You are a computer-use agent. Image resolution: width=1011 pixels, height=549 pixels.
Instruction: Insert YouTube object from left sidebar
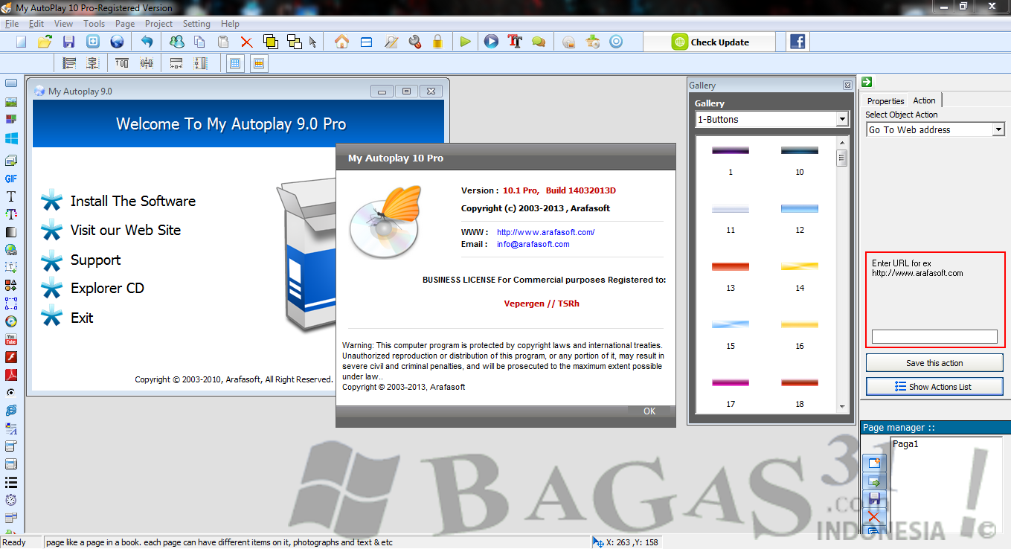coord(11,339)
